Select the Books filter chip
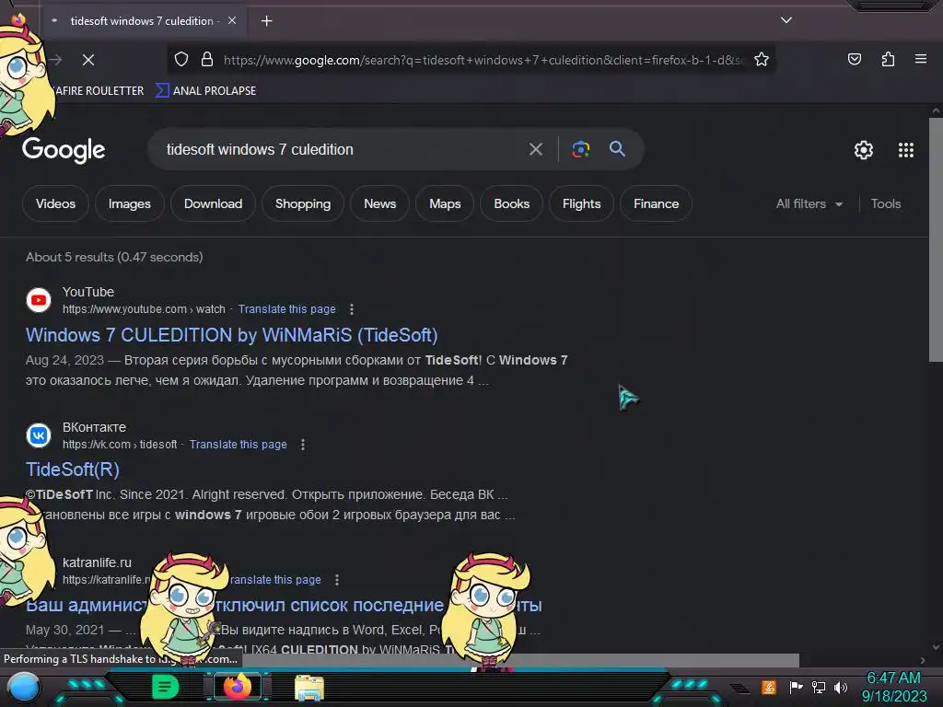 pyautogui.click(x=511, y=203)
